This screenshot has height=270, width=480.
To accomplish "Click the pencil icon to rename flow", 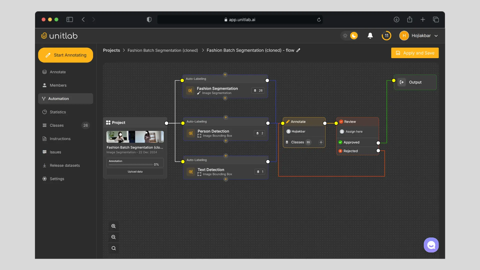I will click(x=298, y=50).
